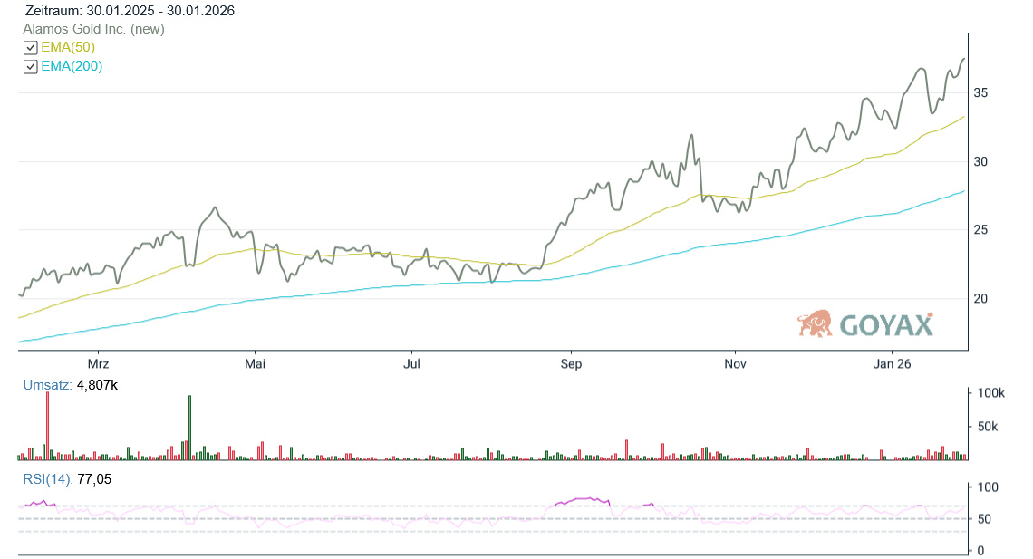The height and width of the screenshot is (559, 1033).
Task: Select the Alamos Gold Inc. series title
Action: [93, 29]
